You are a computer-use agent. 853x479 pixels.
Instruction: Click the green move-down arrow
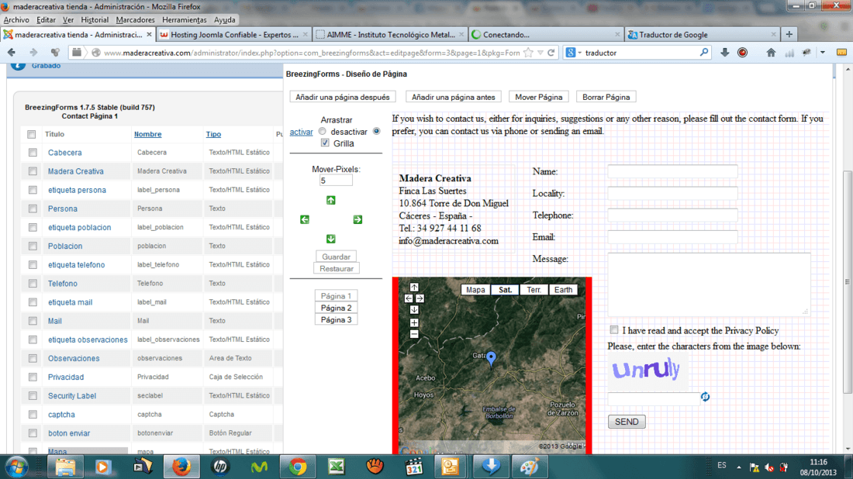pos(331,239)
